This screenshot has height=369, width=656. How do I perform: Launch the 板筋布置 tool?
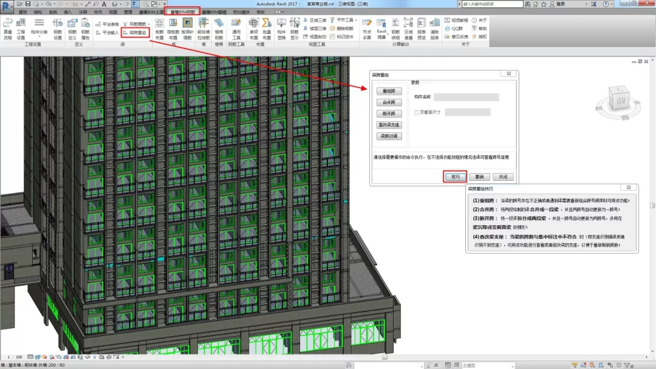[160, 29]
